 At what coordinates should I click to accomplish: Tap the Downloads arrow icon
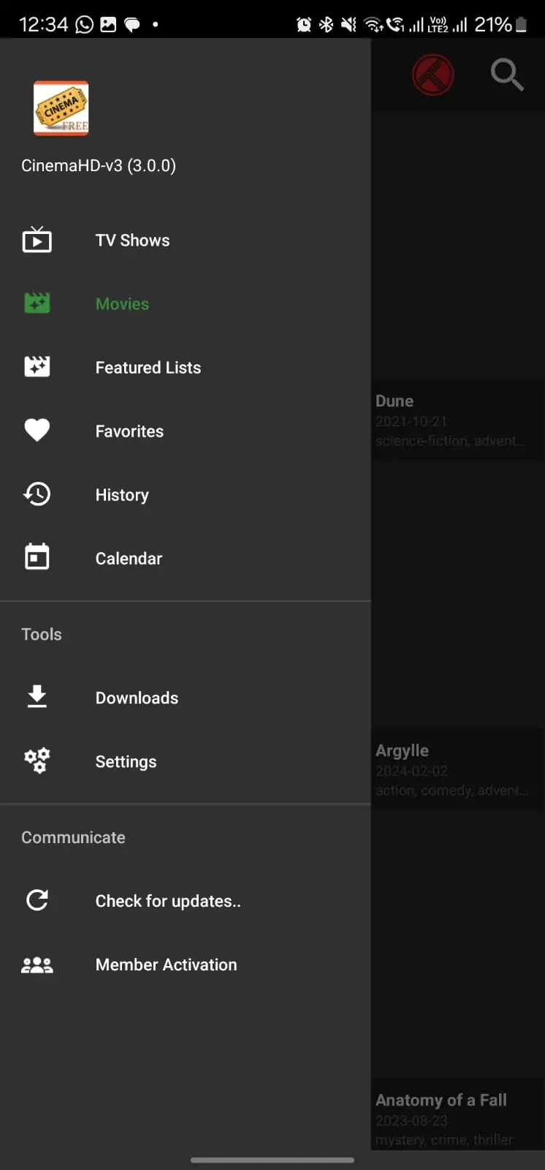(37, 697)
